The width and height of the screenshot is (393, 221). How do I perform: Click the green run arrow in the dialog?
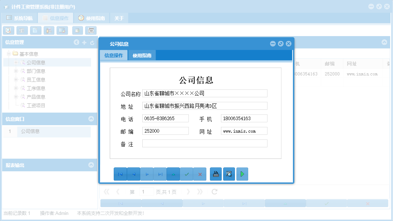[x=242, y=174]
